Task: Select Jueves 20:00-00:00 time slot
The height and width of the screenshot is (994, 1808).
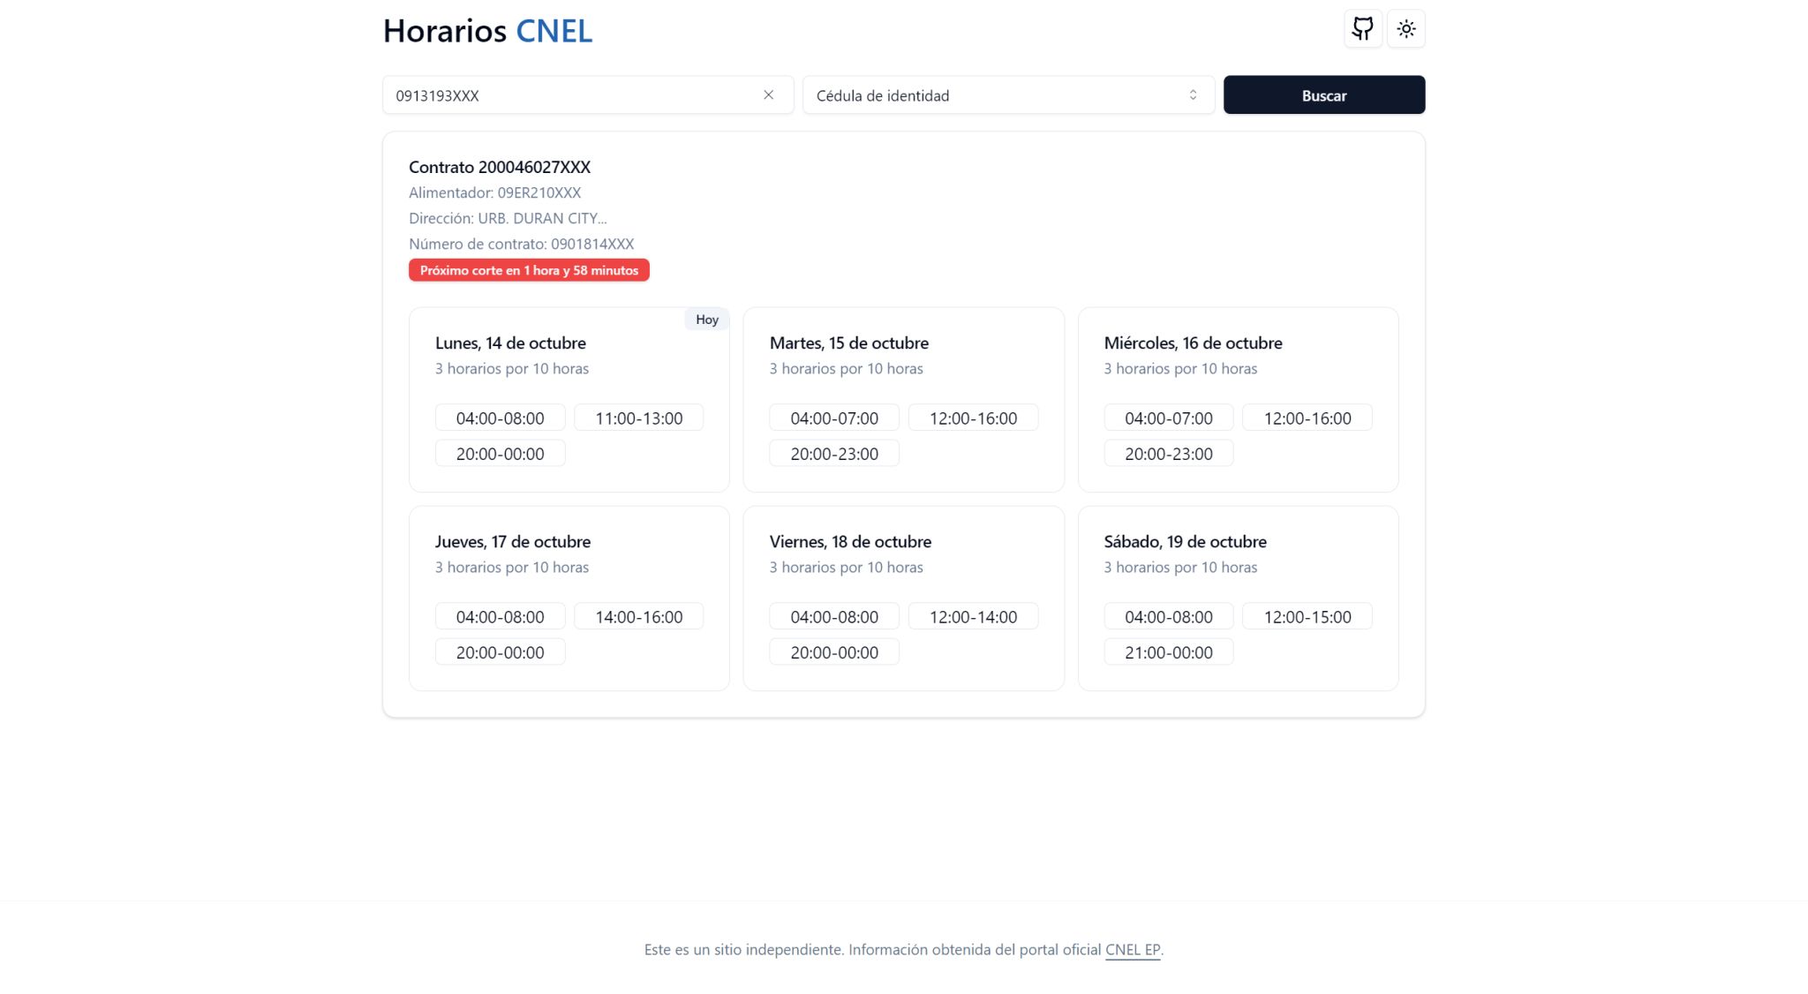Action: [500, 652]
